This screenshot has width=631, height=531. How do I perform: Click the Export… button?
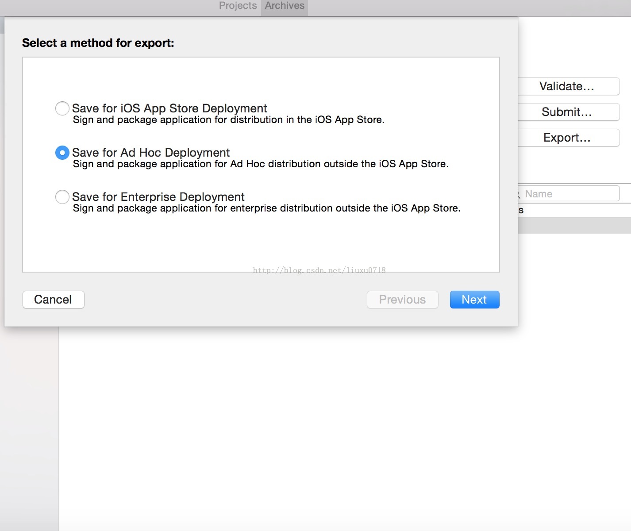tap(568, 138)
